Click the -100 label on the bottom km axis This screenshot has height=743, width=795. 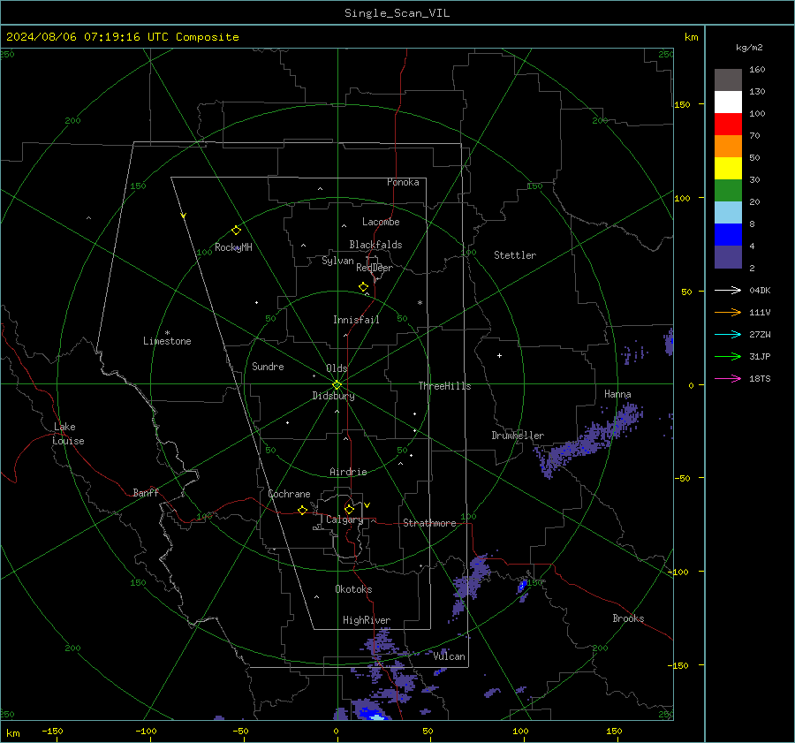146,732
